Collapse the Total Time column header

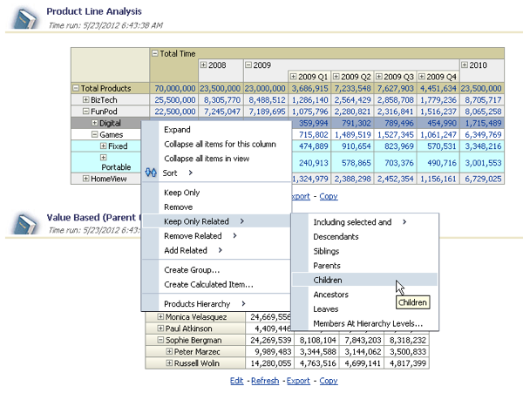coord(155,53)
